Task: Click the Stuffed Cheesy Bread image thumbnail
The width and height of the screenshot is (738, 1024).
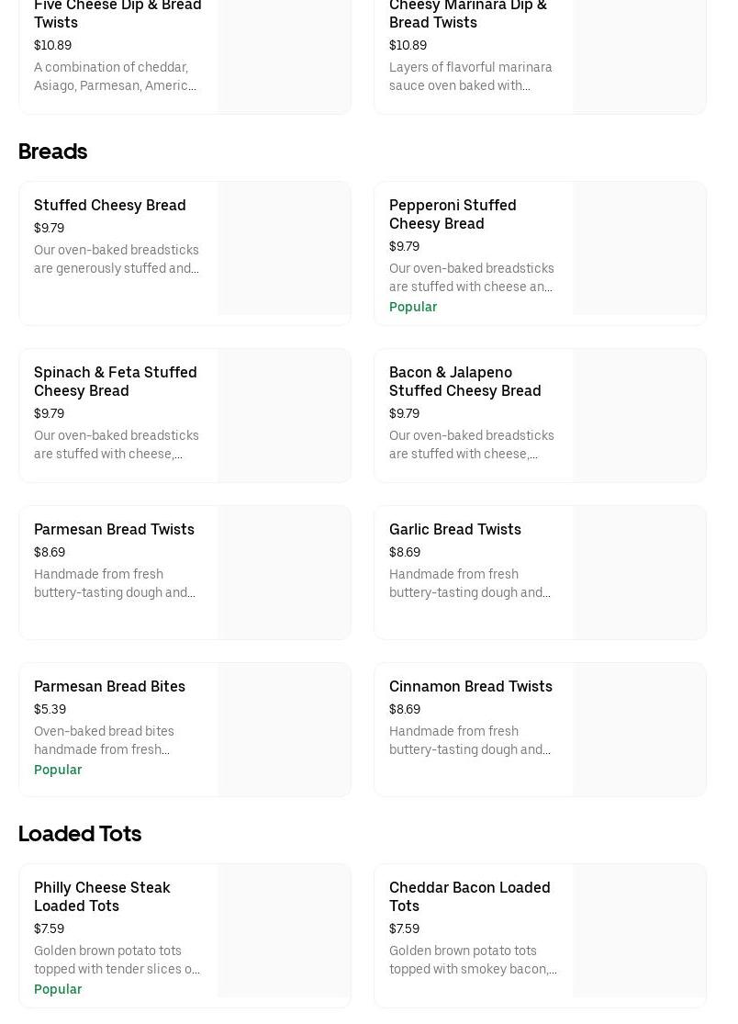Action: coord(284,249)
